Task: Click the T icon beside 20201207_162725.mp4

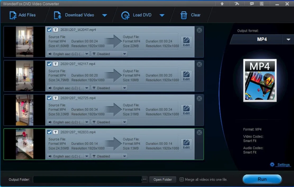Action: pyautogui.click(x=56, y=98)
